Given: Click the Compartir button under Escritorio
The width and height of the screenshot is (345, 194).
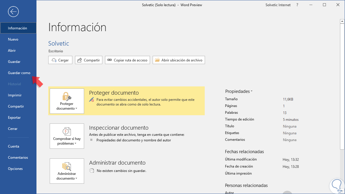Looking at the screenshot, I should (x=89, y=60).
